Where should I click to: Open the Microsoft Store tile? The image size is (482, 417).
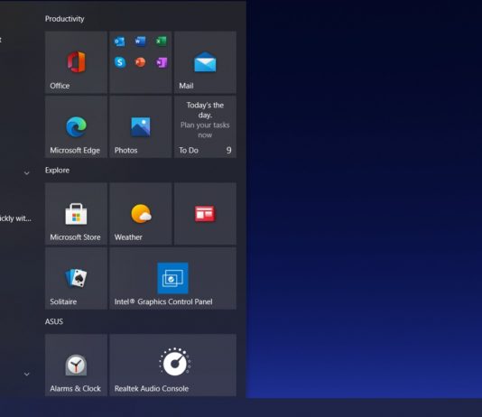tap(76, 214)
